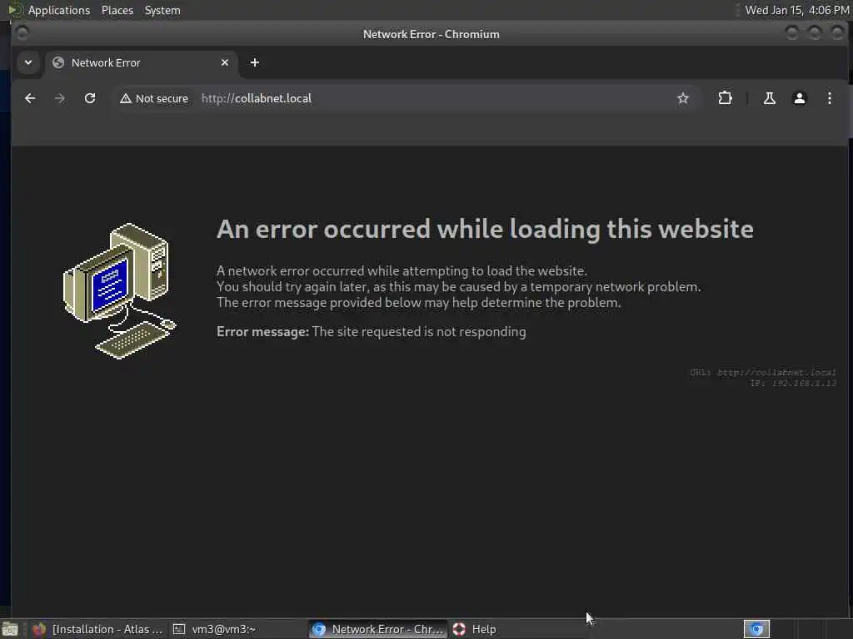
Task: Go back to the previous page
Action: 30,98
